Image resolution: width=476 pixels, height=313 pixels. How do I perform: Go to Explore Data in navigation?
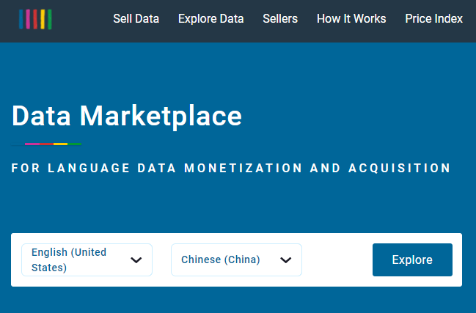tap(210, 19)
